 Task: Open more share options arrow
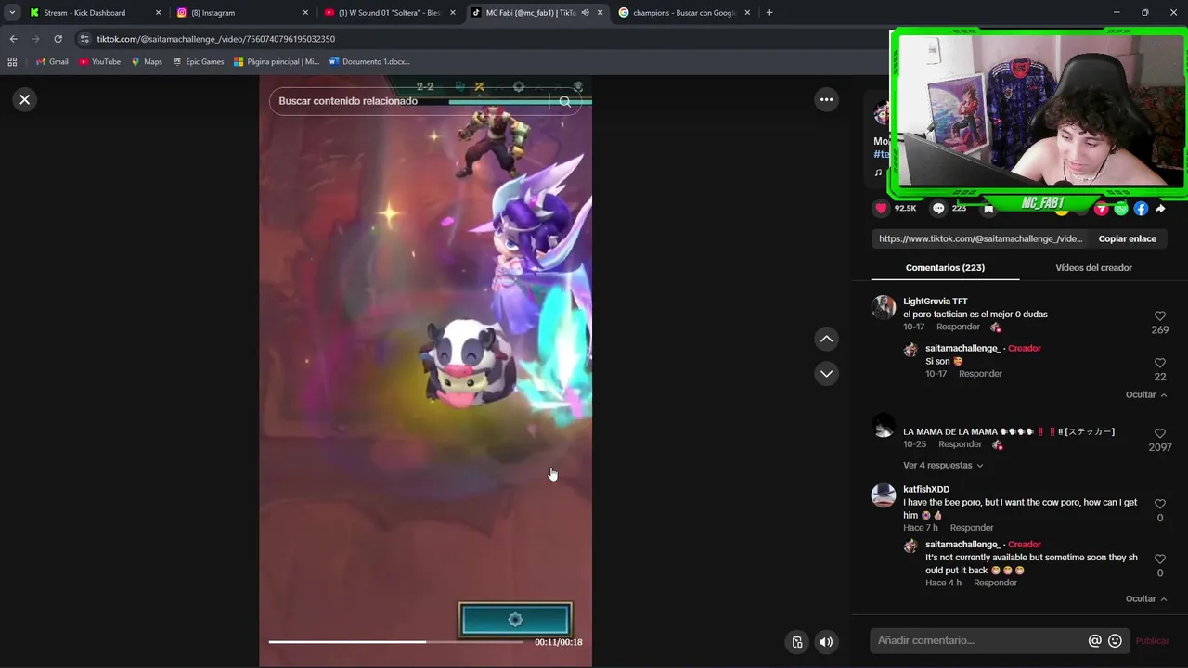tap(1160, 209)
